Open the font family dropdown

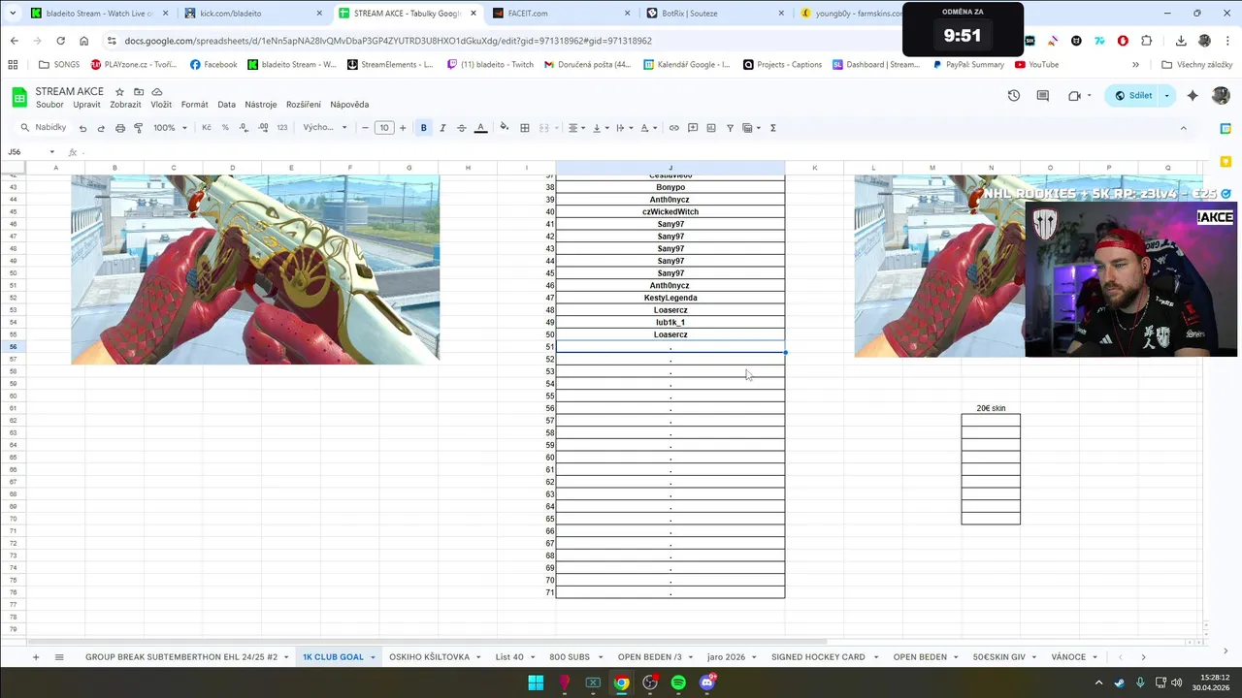click(x=325, y=128)
